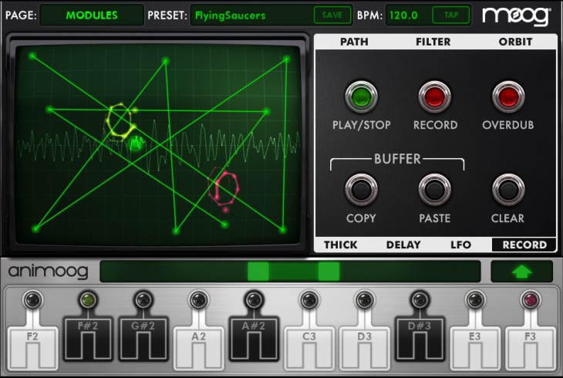Toggle the lamp above D#3 key
This screenshot has height=378, width=563.
(420, 299)
